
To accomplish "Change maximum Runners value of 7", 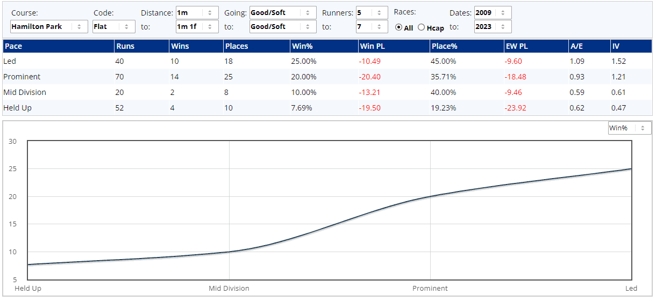I will [x=372, y=27].
